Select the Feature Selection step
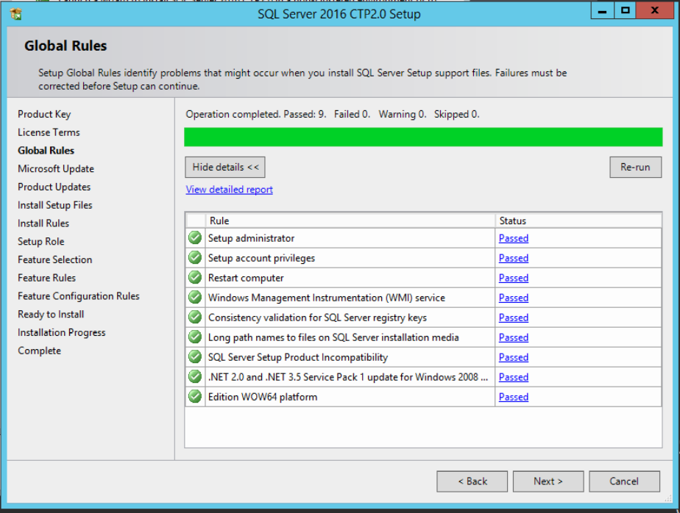680x513 pixels. pos(55,260)
